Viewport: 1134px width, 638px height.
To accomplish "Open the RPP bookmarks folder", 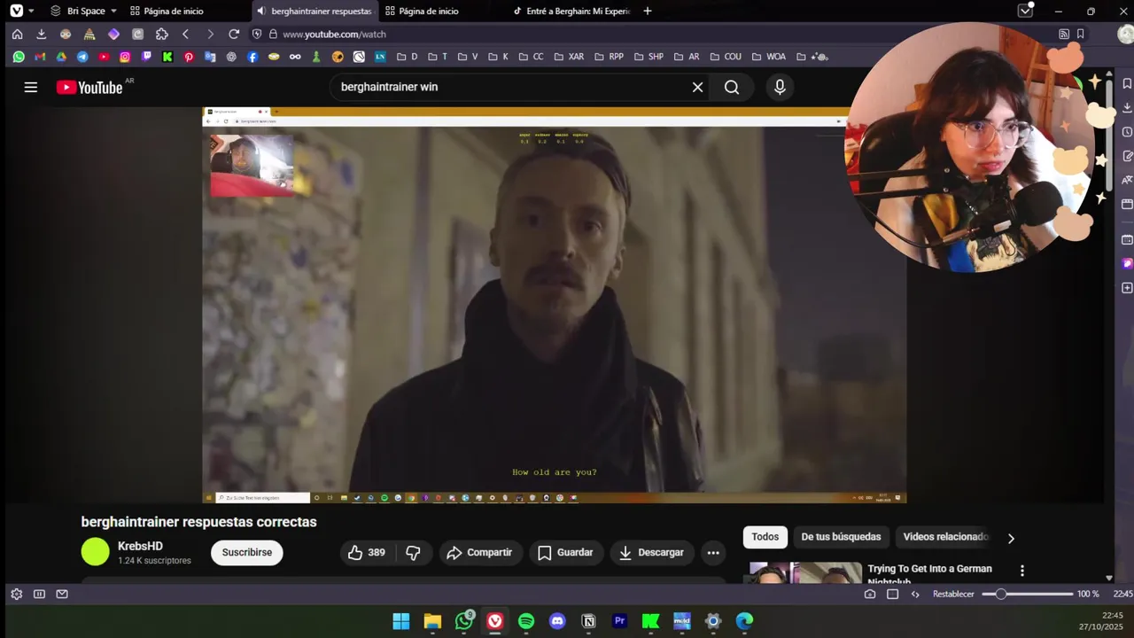I will [x=609, y=57].
